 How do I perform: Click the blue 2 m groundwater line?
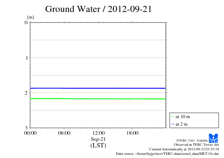click(98, 88)
